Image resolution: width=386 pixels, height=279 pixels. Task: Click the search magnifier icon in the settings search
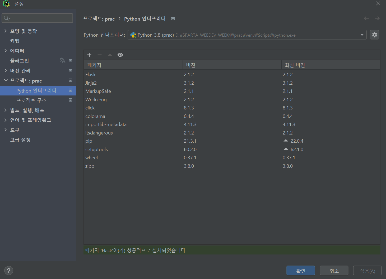pos(7,18)
